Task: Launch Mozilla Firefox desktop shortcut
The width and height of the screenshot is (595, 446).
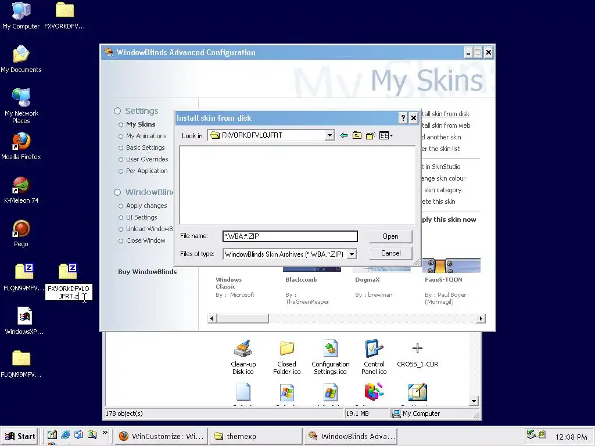Action: click(21, 146)
